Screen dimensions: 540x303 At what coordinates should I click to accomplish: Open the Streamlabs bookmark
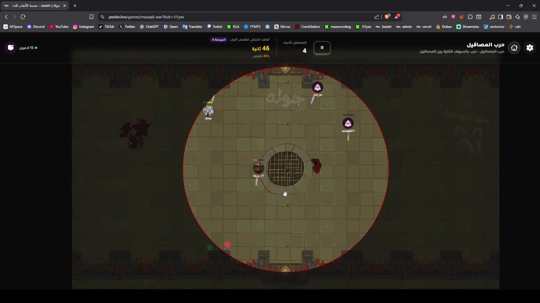[x=467, y=27]
